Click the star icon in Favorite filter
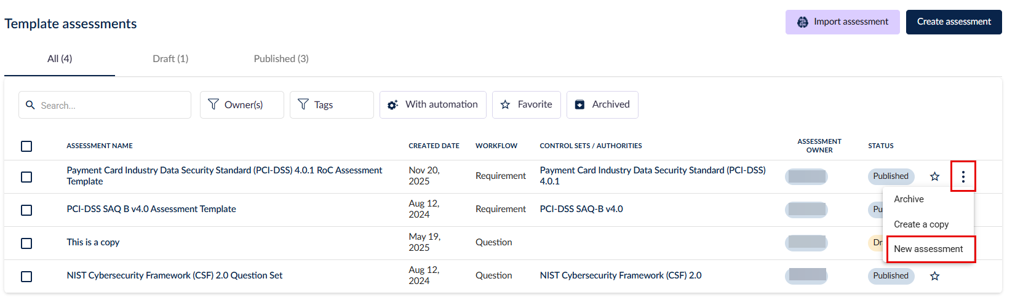Image resolution: width=1015 pixels, height=308 pixels. click(x=505, y=105)
